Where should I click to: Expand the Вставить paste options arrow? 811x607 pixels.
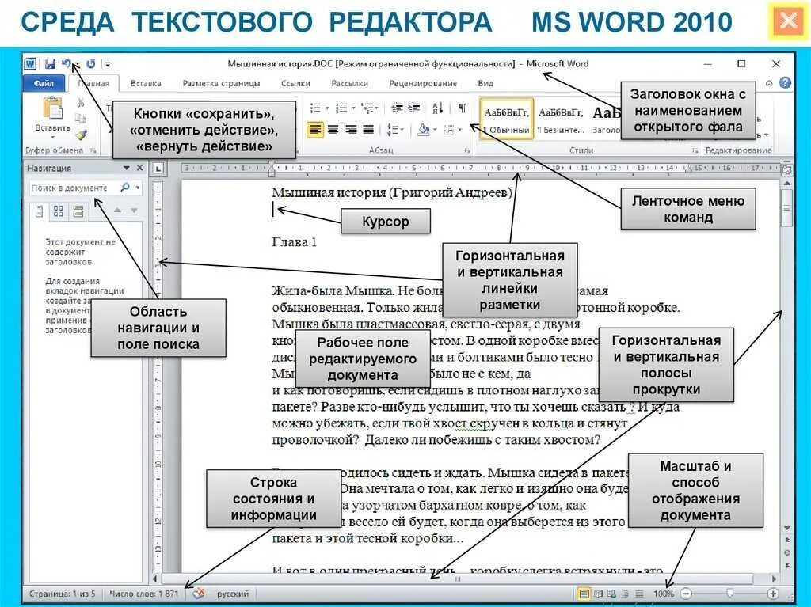53,138
